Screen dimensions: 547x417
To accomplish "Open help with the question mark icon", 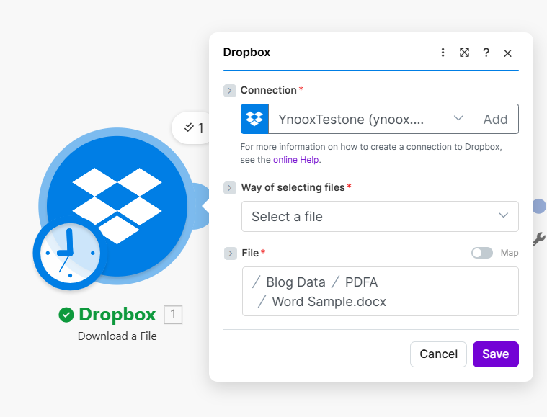I will click(x=486, y=53).
